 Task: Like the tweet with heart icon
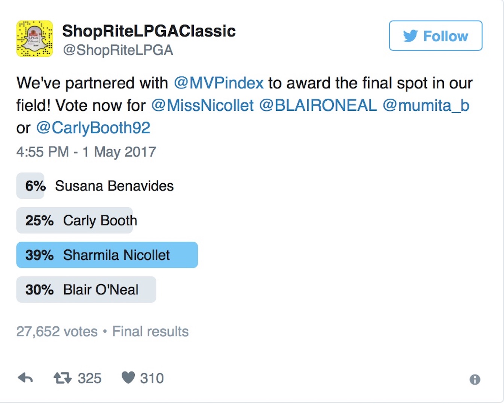[128, 378]
